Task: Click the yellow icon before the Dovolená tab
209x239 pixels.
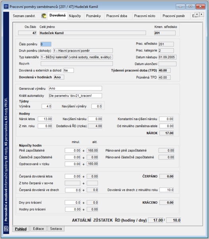Action: tap(44, 16)
